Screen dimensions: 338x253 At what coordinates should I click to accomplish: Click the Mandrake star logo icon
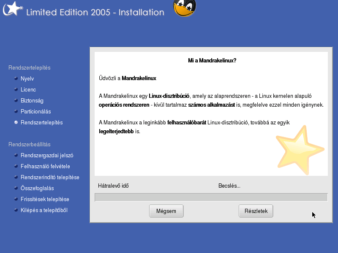[13, 9]
